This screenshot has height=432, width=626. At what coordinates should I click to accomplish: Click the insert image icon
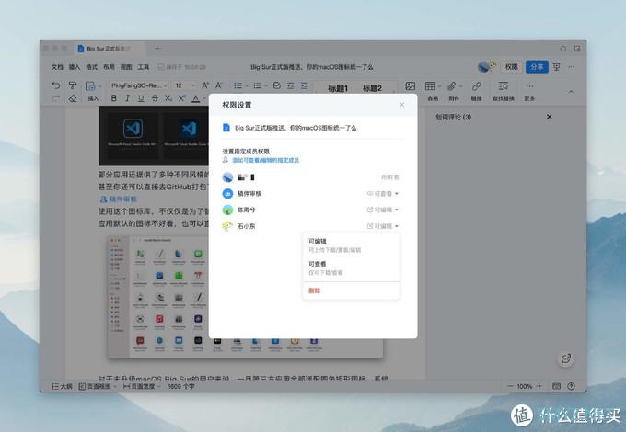[410, 85]
